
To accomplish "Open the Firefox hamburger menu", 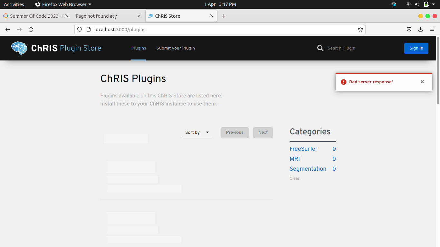I will (432, 29).
